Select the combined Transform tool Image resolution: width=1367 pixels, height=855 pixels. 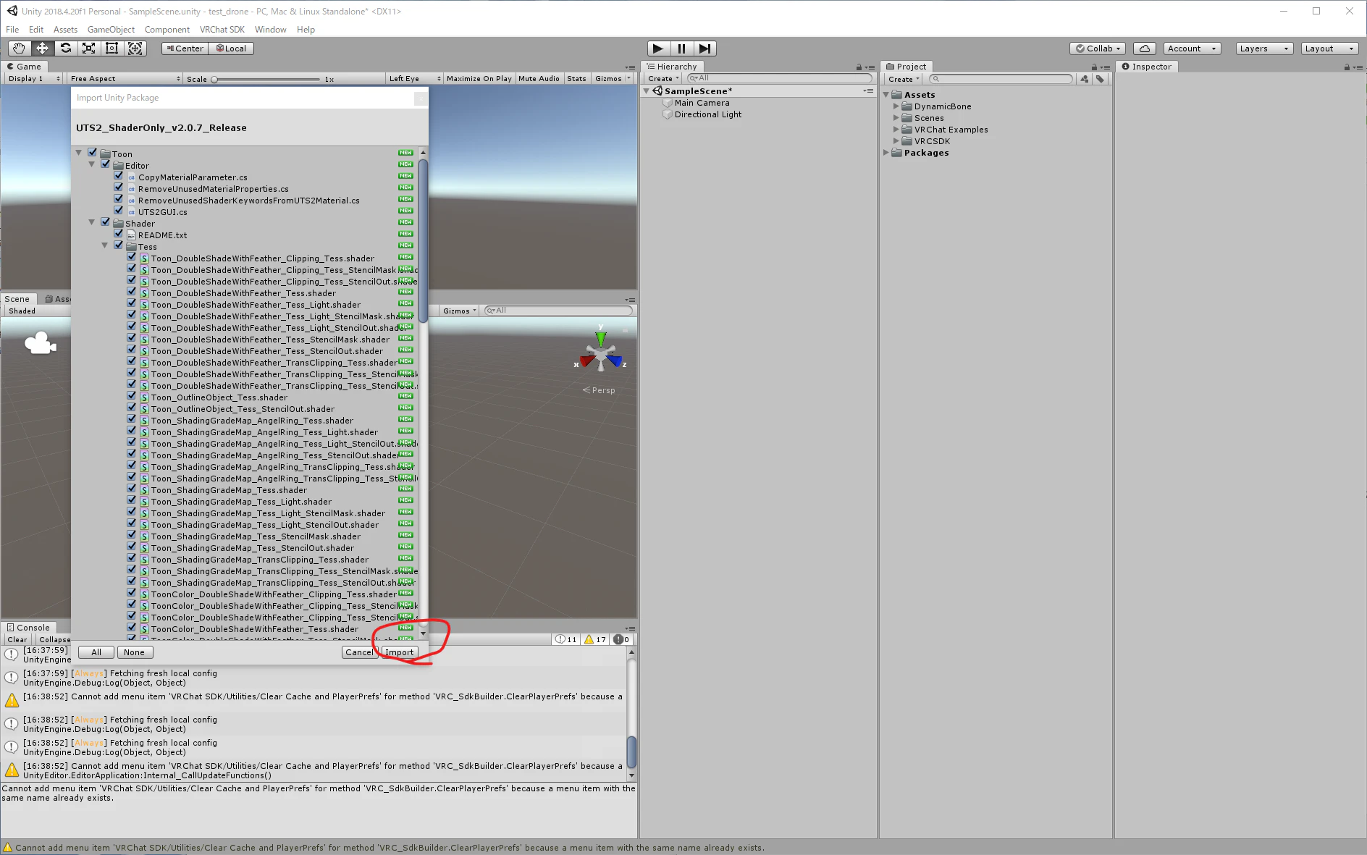pos(135,49)
